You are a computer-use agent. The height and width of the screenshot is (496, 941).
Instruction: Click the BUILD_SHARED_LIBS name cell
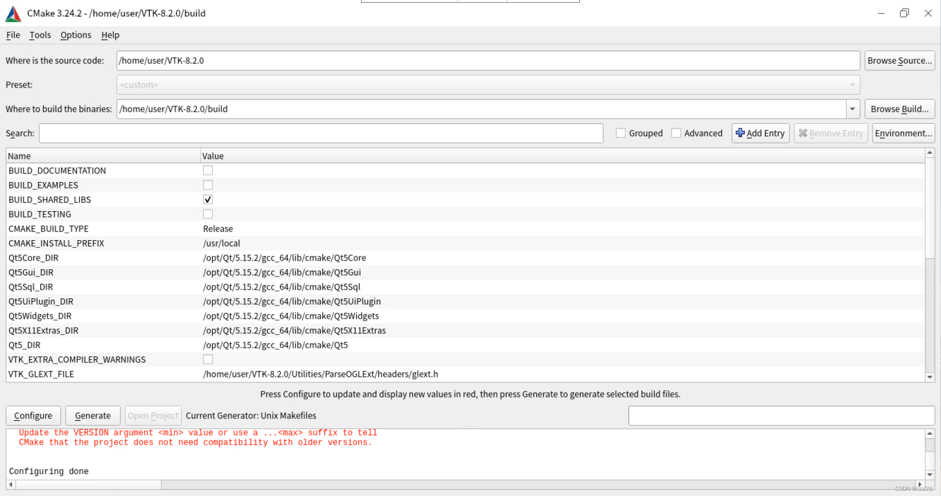point(50,200)
